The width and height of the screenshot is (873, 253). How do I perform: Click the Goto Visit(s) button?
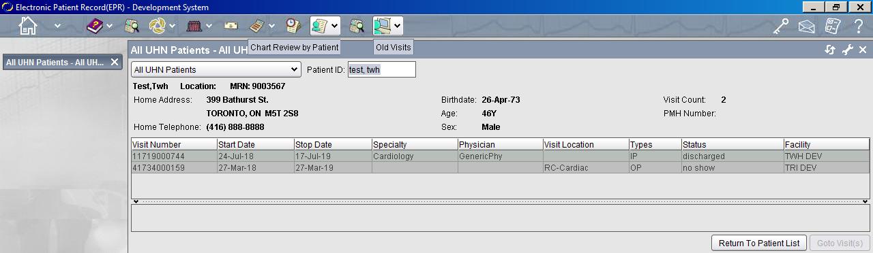pyautogui.click(x=840, y=243)
